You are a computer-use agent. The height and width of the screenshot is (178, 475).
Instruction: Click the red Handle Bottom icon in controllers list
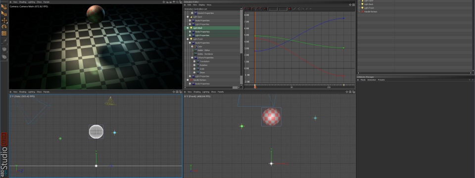coord(191,80)
